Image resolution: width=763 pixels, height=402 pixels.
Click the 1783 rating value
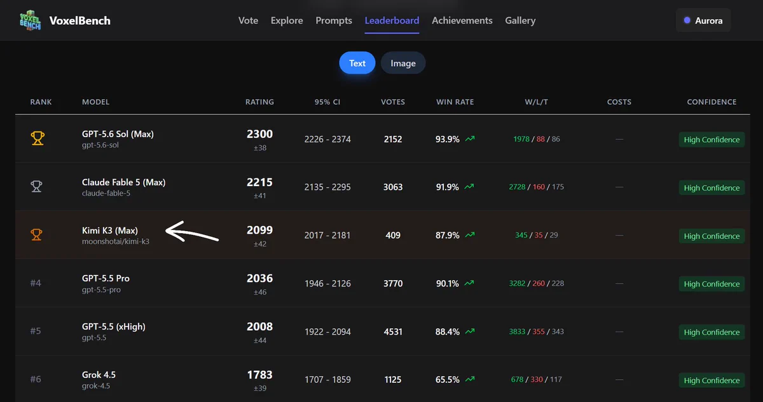pyautogui.click(x=259, y=375)
